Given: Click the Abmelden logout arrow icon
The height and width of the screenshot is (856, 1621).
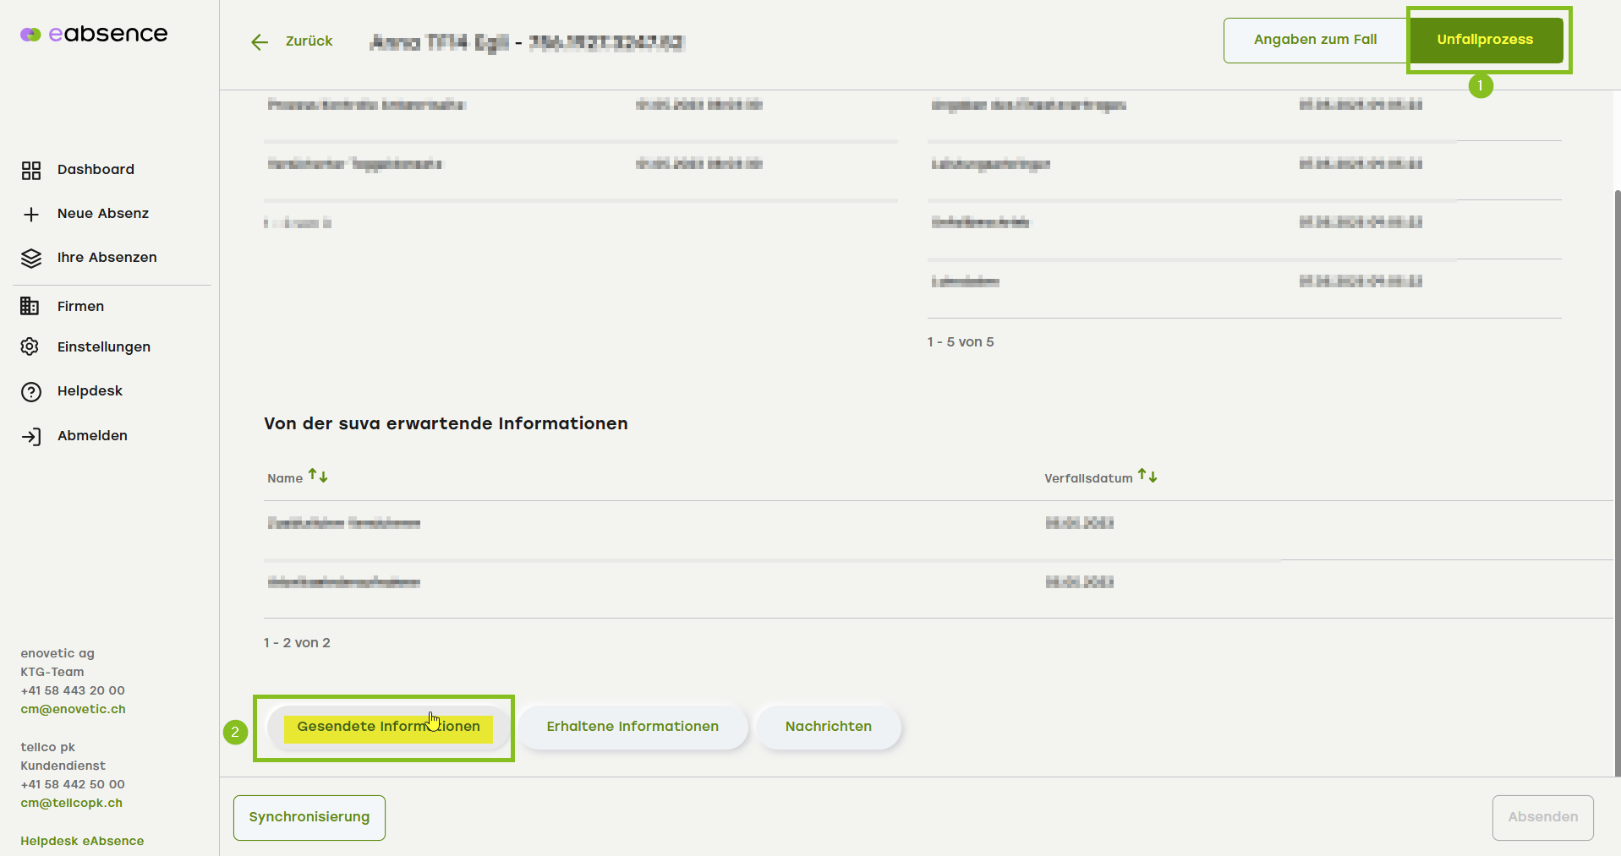Looking at the screenshot, I should tap(31, 437).
